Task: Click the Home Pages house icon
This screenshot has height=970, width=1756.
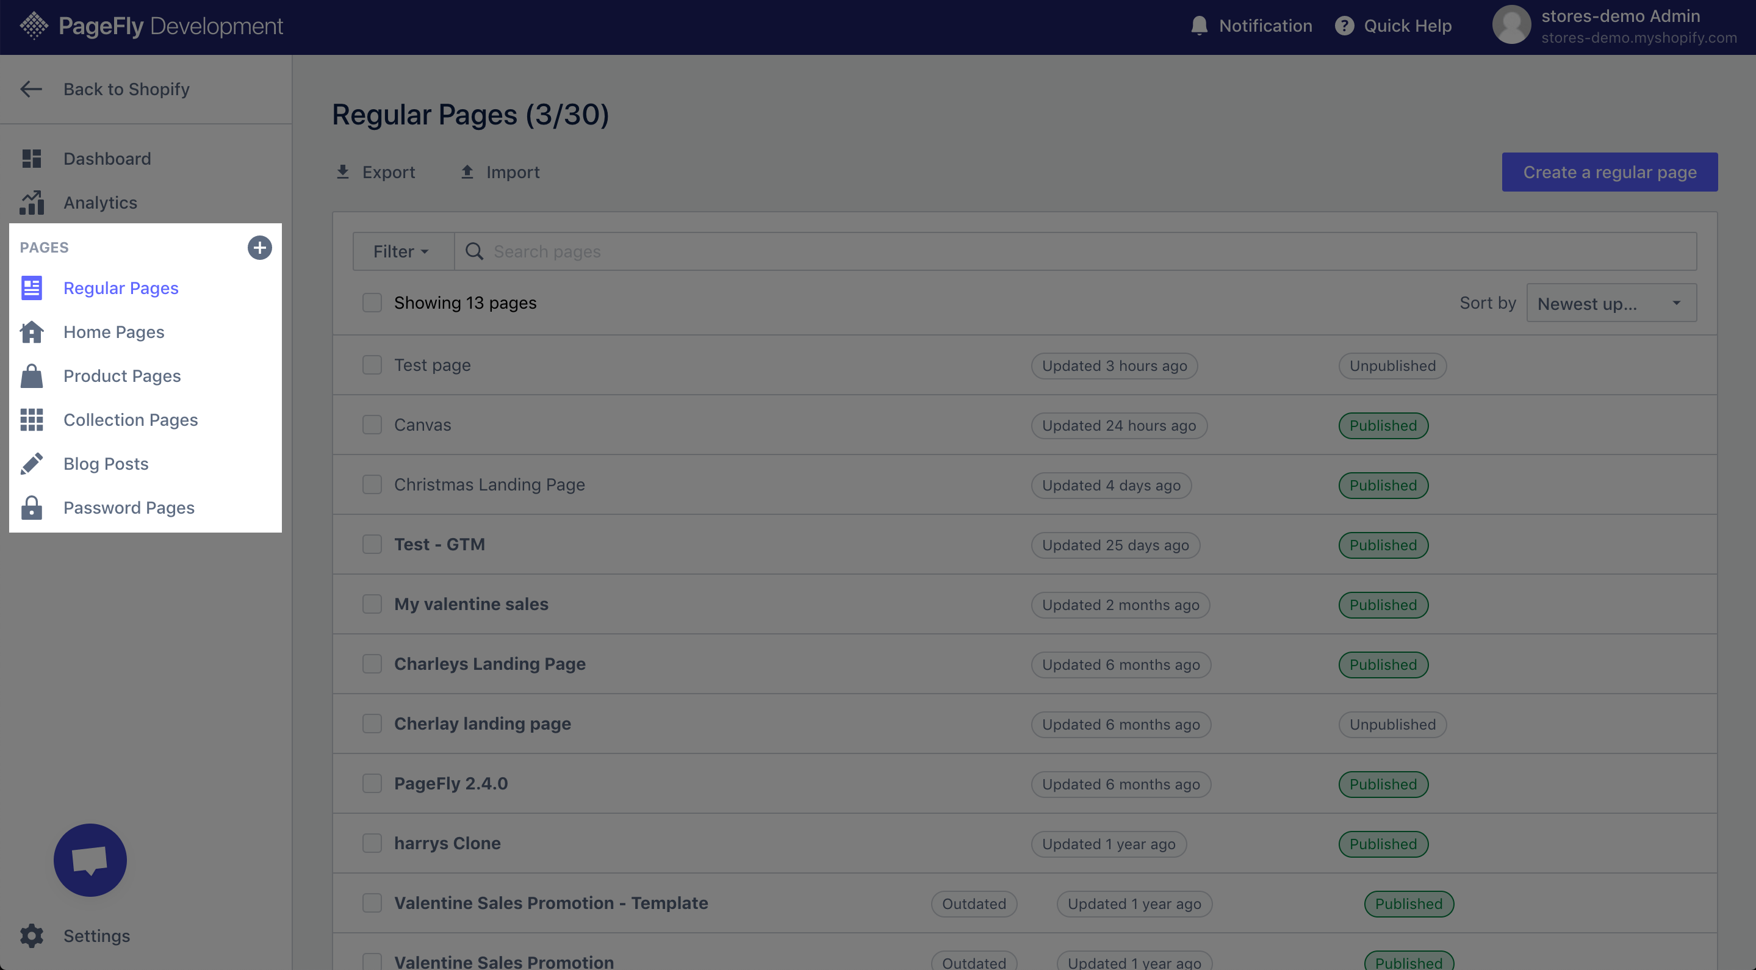Action: tap(31, 332)
